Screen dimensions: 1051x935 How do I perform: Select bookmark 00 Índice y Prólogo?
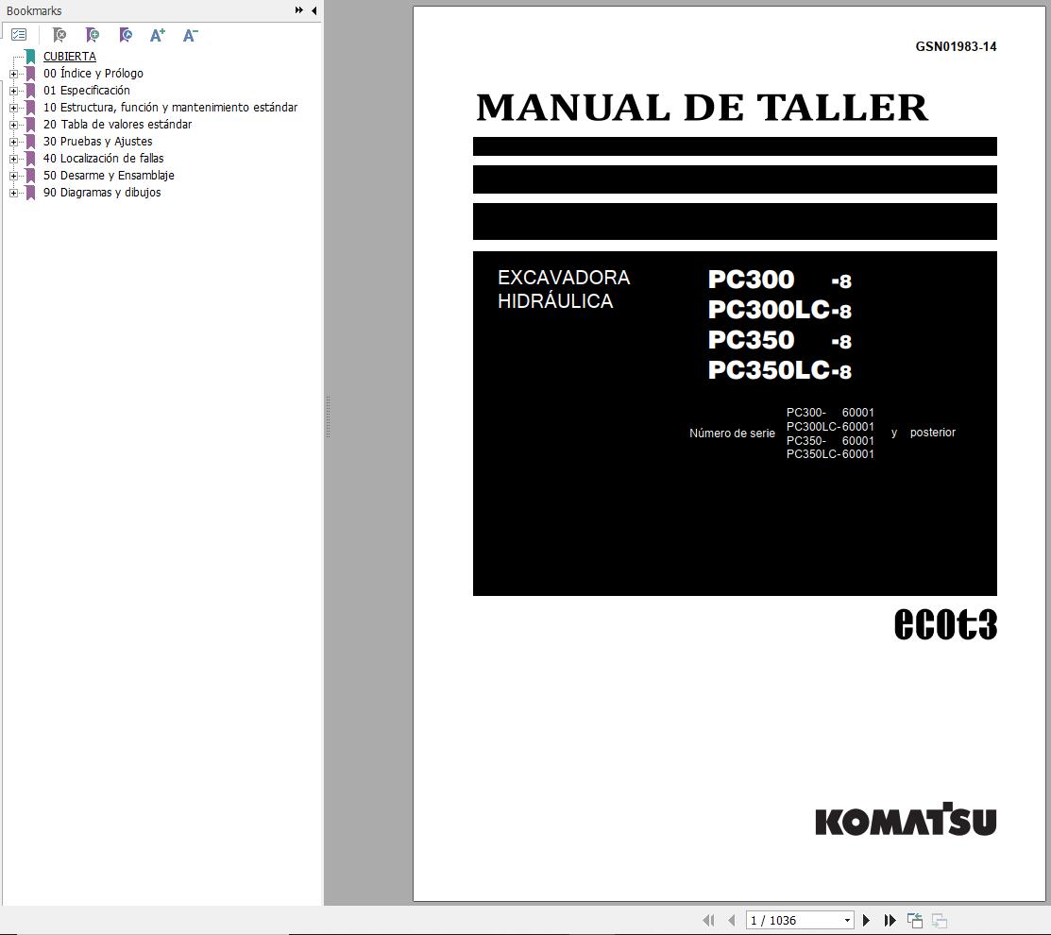tap(93, 73)
